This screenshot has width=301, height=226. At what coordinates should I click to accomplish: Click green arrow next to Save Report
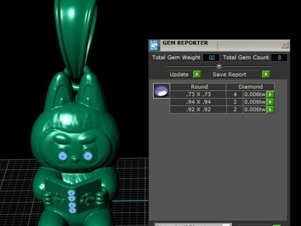266,74
